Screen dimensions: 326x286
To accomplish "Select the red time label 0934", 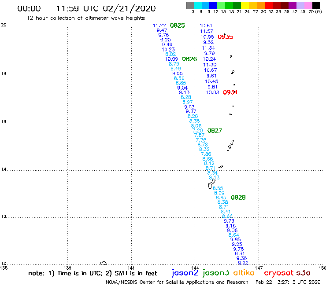I will point(230,92).
